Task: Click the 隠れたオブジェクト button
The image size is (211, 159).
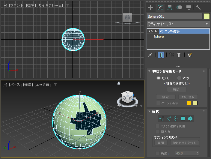Action: click(185, 143)
